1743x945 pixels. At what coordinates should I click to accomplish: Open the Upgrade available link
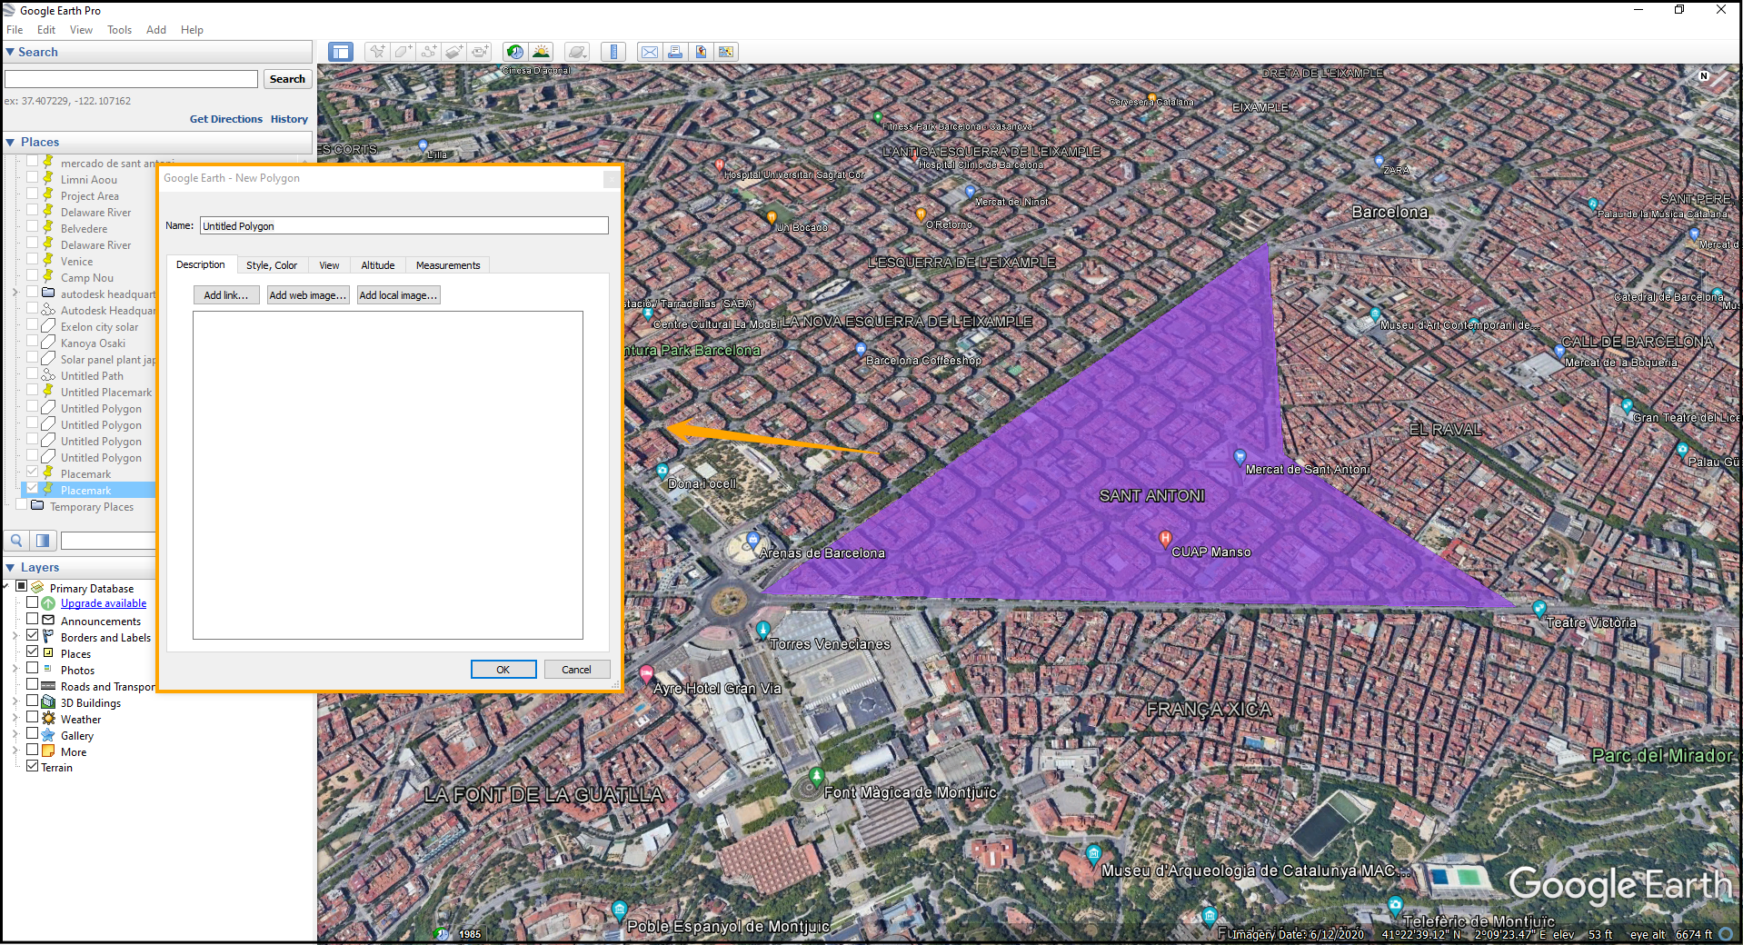[x=104, y=603]
